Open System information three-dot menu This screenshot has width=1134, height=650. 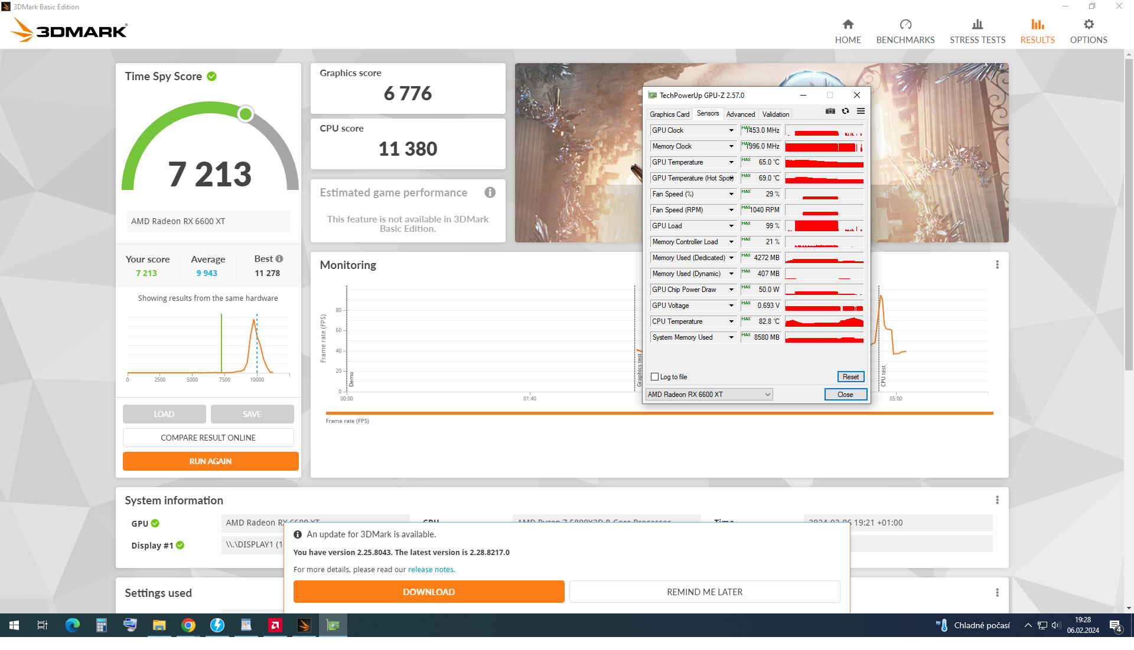coord(998,500)
